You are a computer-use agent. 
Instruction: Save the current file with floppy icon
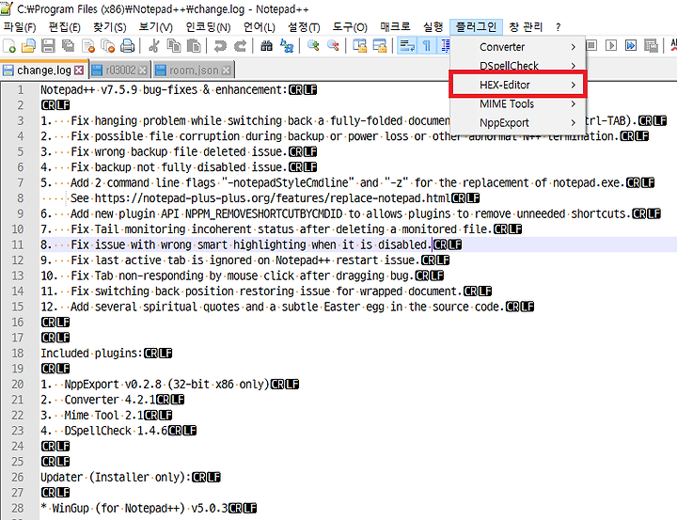[48, 46]
